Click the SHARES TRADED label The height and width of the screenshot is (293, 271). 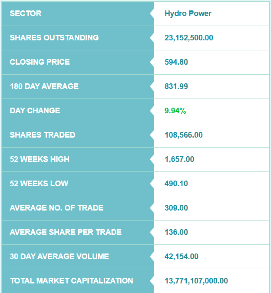tap(43, 135)
